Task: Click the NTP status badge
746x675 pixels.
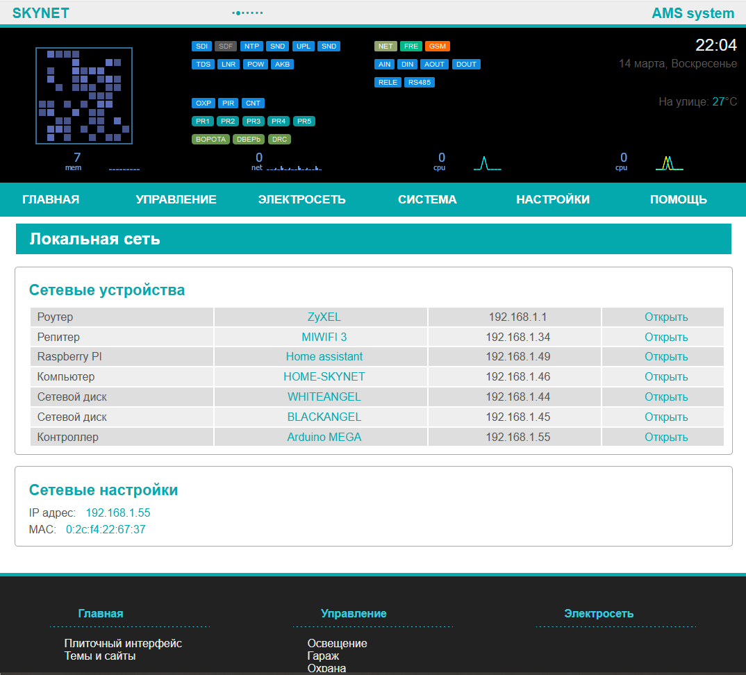Action: click(x=251, y=47)
